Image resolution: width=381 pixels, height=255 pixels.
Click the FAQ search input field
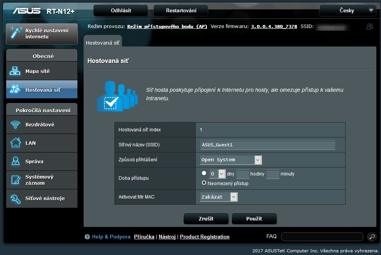tap(322, 237)
